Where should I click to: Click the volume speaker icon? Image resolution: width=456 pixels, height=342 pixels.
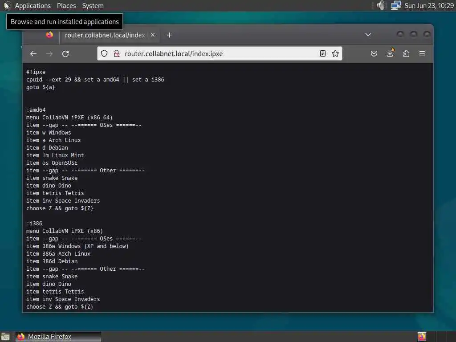click(381, 5)
